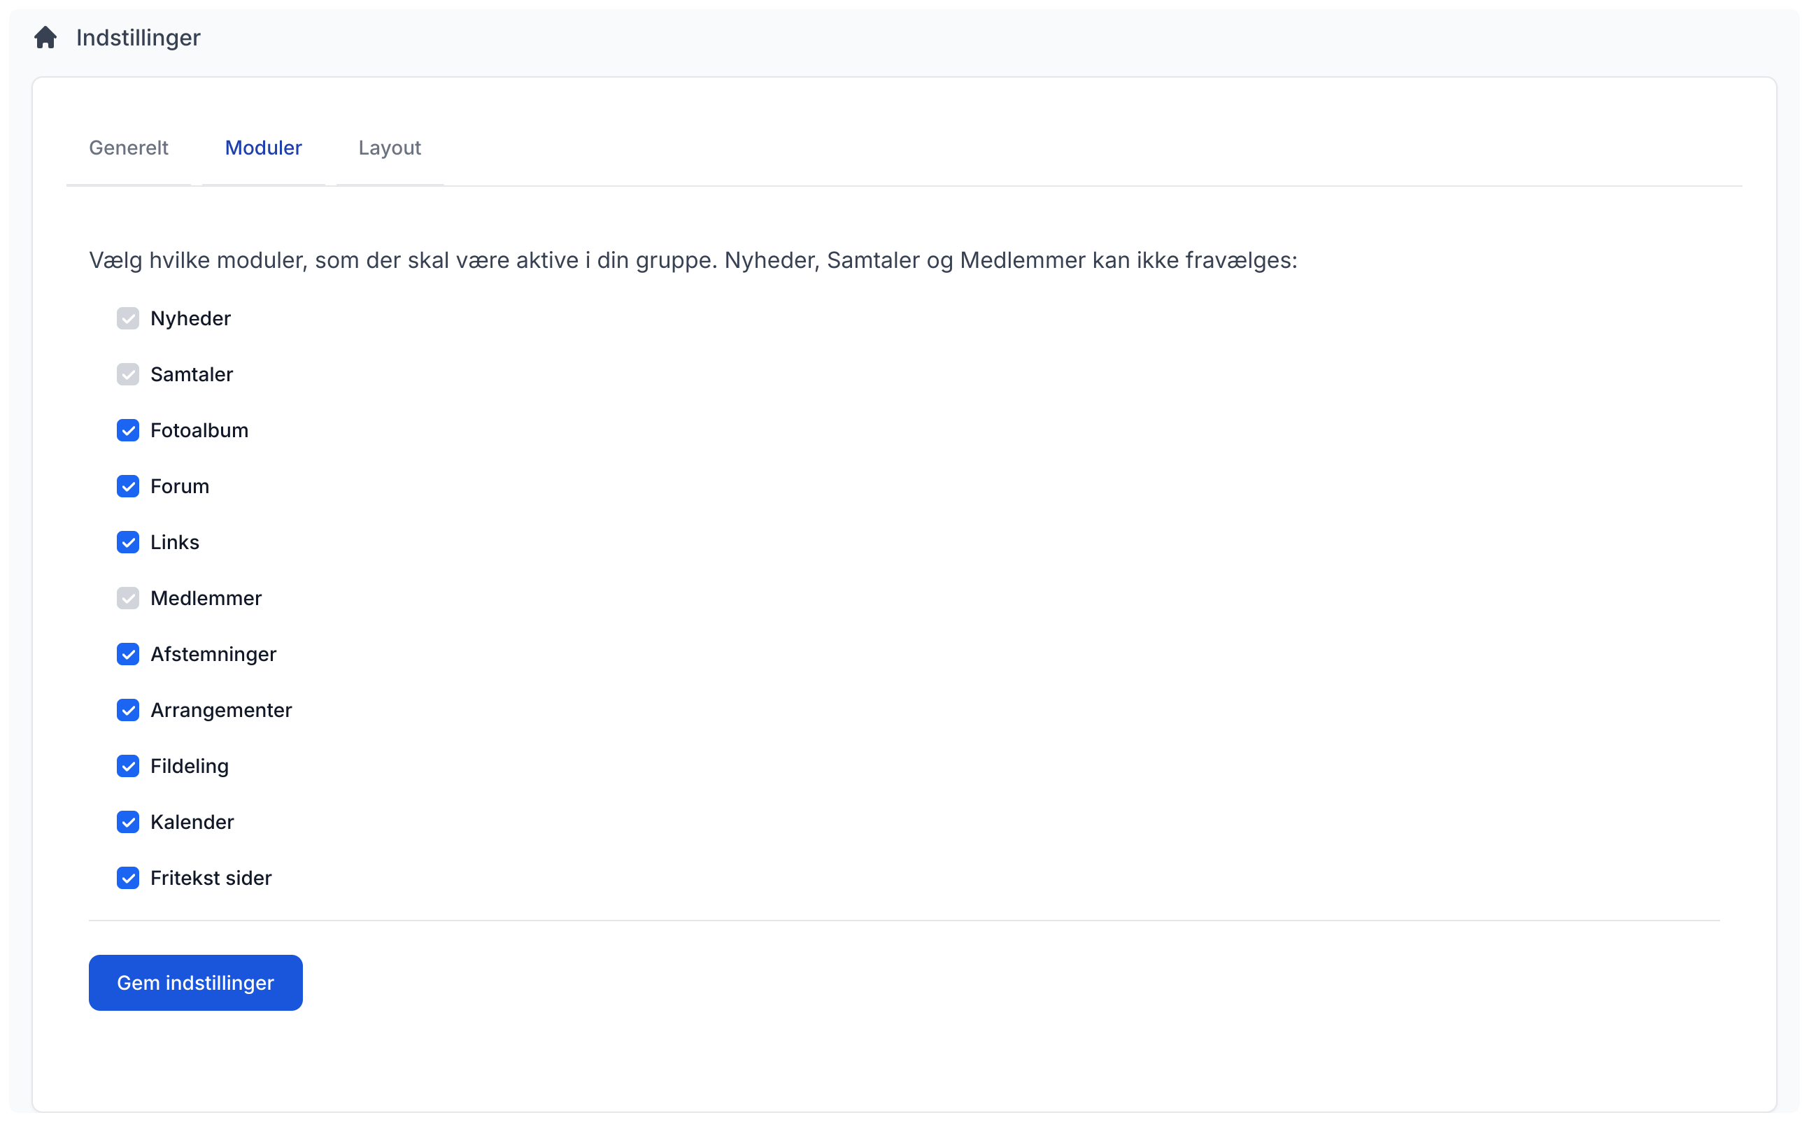Image resolution: width=1809 pixels, height=1122 pixels.
Task: Open the Layout tab
Action: pyautogui.click(x=389, y=148)
